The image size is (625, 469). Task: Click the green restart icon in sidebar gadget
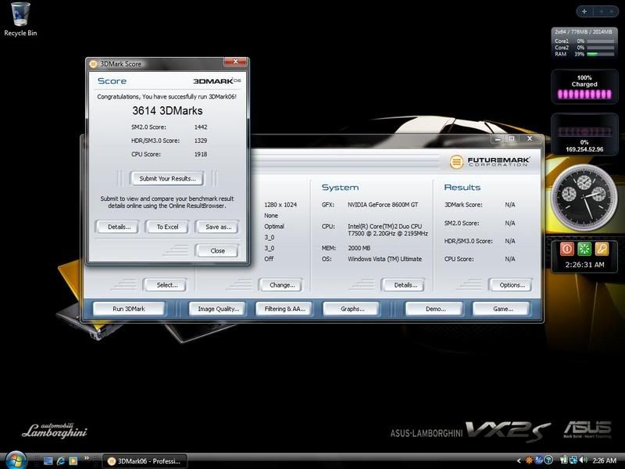[x=584, y=249]
